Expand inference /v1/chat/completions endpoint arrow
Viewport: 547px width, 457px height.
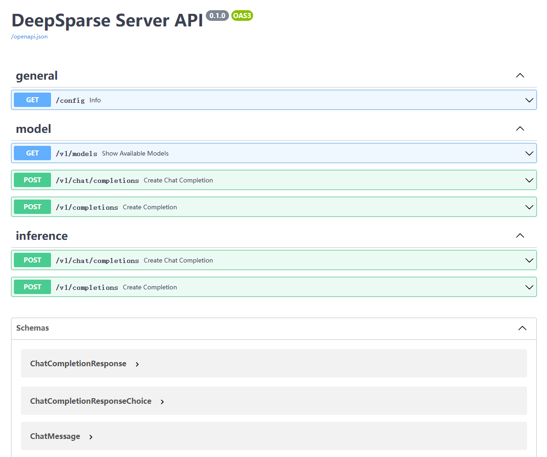tap(529, 261)
